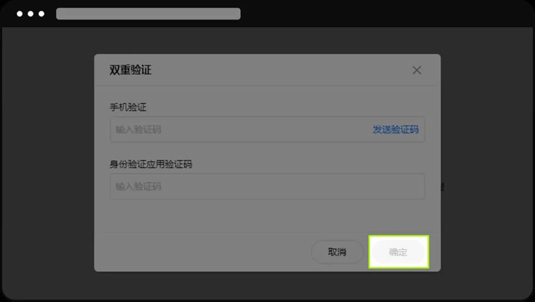Screen dimensions: 535x302
Task: Click the 双重验证 dialog title
Action: point(130,70)
